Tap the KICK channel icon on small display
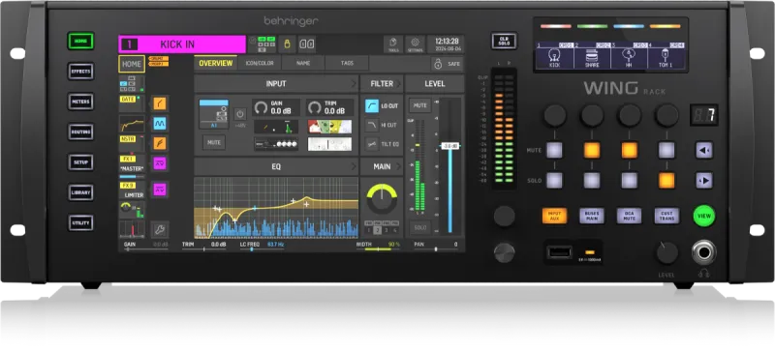This screenshot has height=351, width=775. (554, 56)
